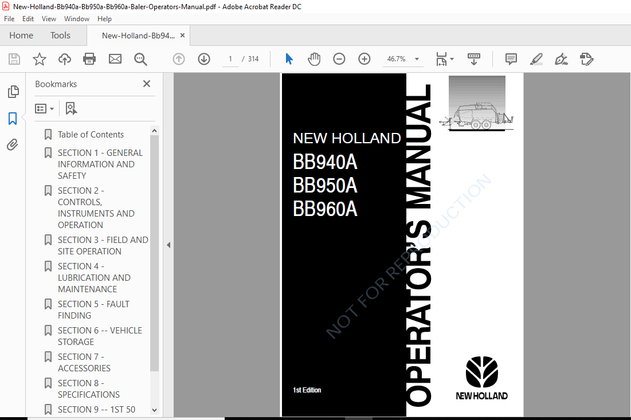Open the Sign document tool
Screen dimensions: 631x420
(x=562, y=59)
